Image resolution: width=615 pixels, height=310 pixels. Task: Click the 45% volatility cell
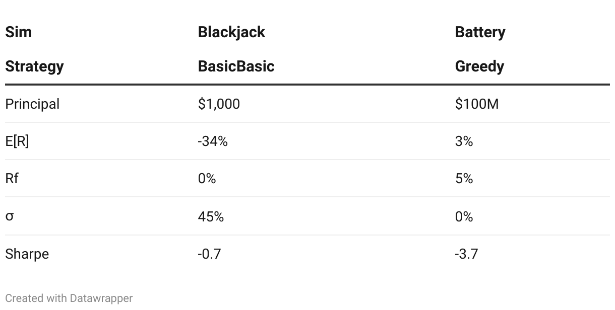point(211,216)
